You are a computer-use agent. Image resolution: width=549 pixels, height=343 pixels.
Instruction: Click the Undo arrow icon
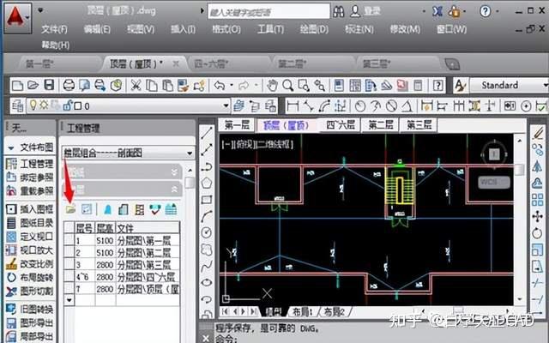(220, 85)
